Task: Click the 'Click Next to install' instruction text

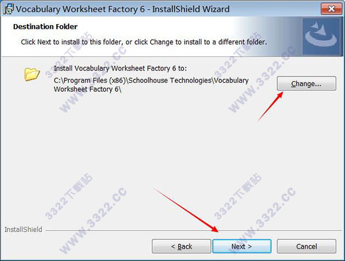Action: (x=144, y=42)
